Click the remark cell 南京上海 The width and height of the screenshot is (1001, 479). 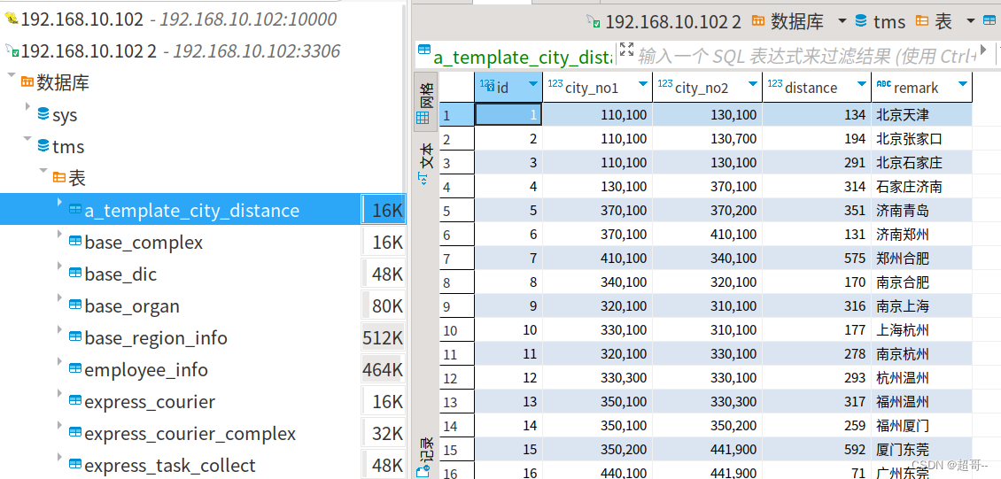tap(922, 306)
